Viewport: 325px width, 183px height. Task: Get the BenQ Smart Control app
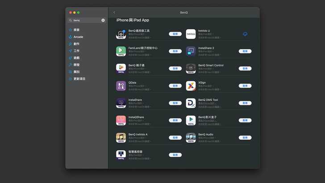[x=245, y=68]
